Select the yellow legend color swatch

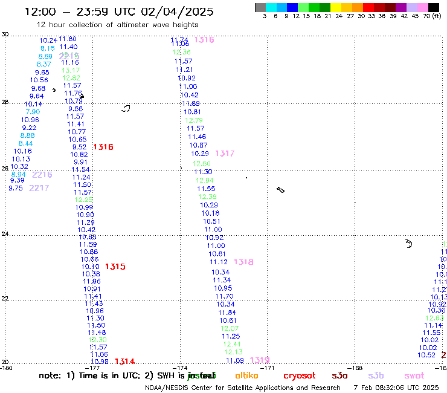point(336,7)
